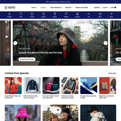Viewport: 121px width, 121px height.
Task: Click the KOTO logo
Action: tap(10, 8)
